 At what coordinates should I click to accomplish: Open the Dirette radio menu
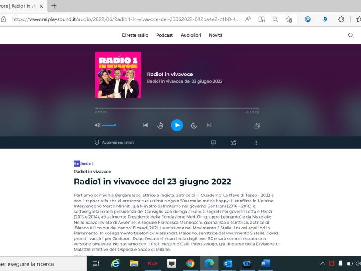pos(135,35)
